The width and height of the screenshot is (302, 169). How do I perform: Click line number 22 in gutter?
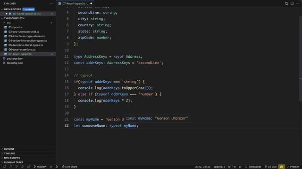[67, 125]
